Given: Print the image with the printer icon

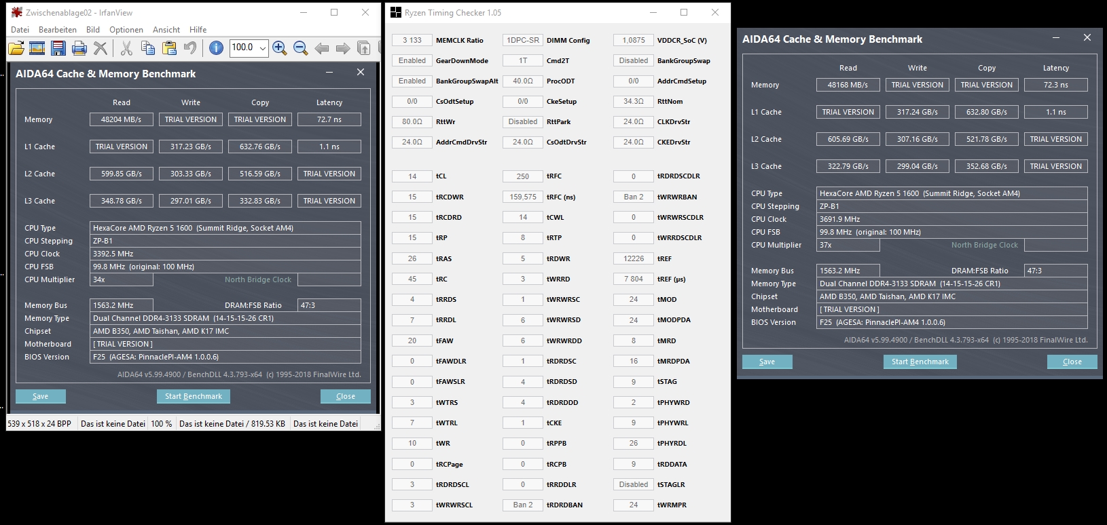Looking at the screenshot, I should click(x=79, y=47).
